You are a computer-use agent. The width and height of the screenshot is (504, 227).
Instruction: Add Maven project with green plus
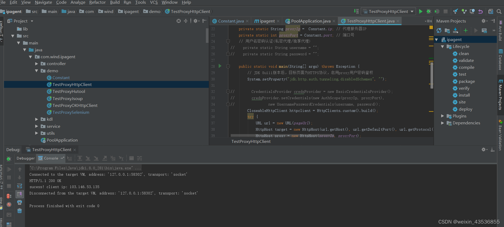466,30
